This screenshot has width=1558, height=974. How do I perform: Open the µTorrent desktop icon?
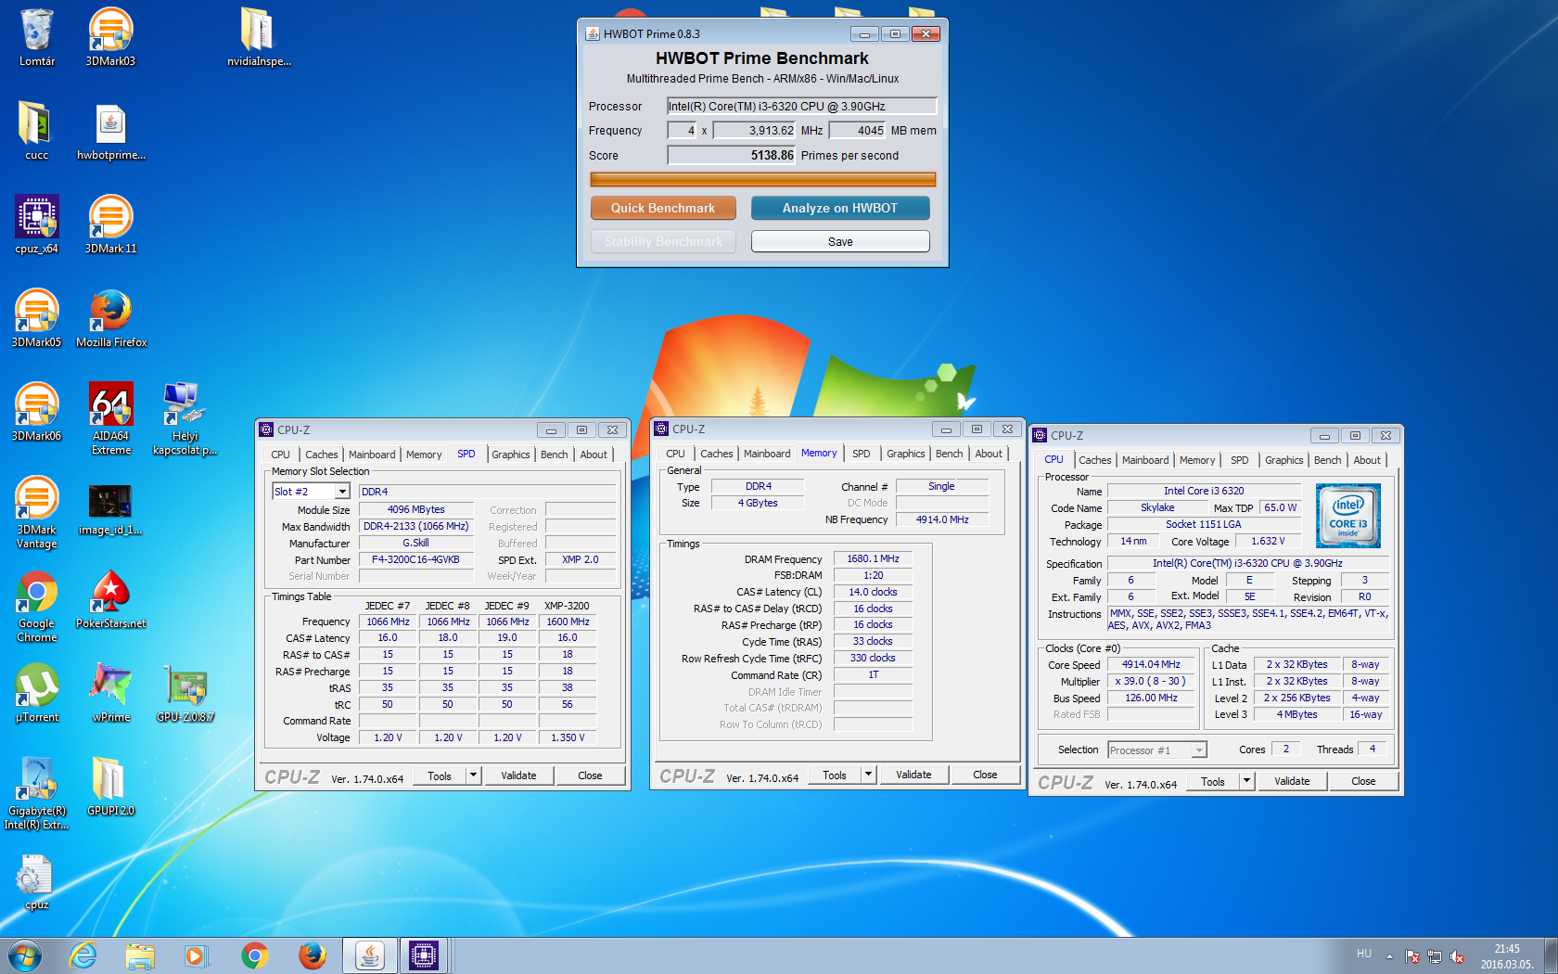pyautogui.click(x=37, y=693)
